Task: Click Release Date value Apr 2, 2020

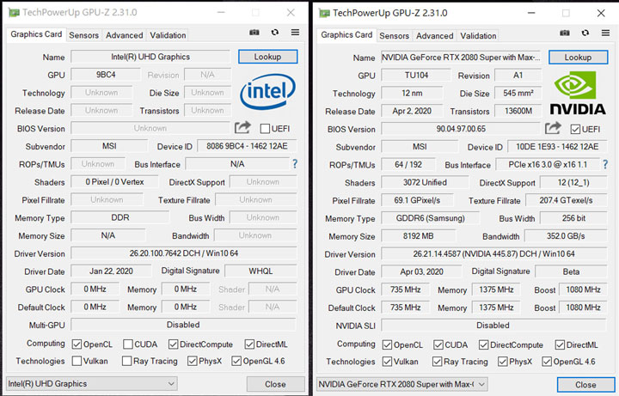Action: pos(412,111)
